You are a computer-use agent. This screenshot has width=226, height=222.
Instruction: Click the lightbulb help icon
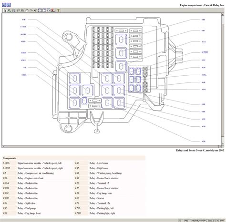[59, 10]
